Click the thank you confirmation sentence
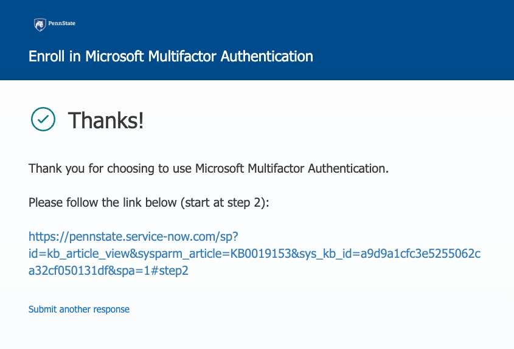The width and height of the screenshot is (514, 349). (x=209, y=168)
